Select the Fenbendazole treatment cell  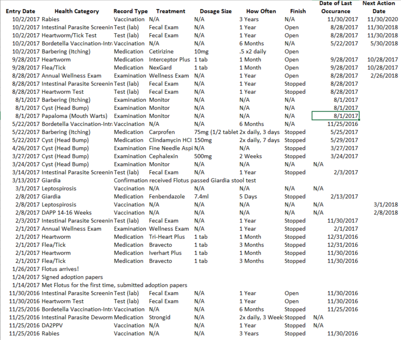click(167, 196)
